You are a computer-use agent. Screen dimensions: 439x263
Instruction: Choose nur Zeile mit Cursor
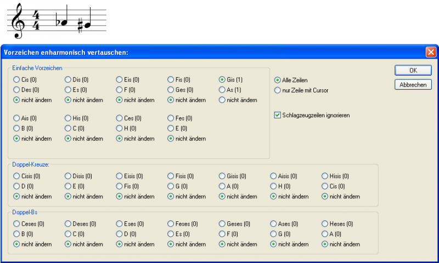coord(278,90)
